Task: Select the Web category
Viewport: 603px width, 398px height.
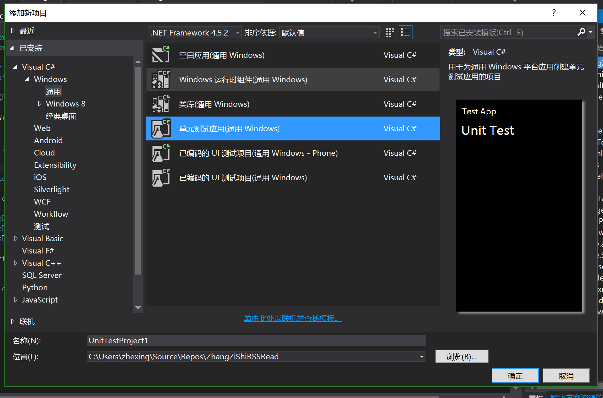Action: pyautogui.click(x=42, y=128)
